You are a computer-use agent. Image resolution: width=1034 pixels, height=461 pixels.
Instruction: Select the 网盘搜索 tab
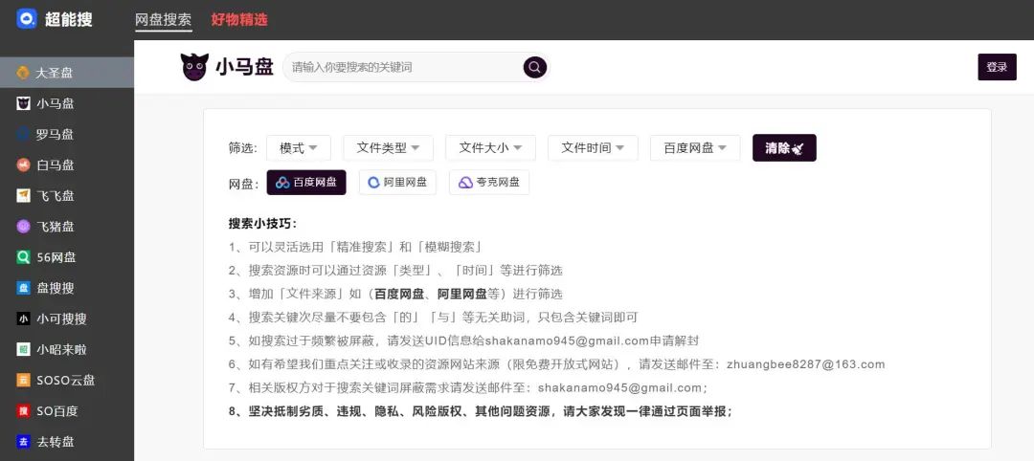coord(163,19)
